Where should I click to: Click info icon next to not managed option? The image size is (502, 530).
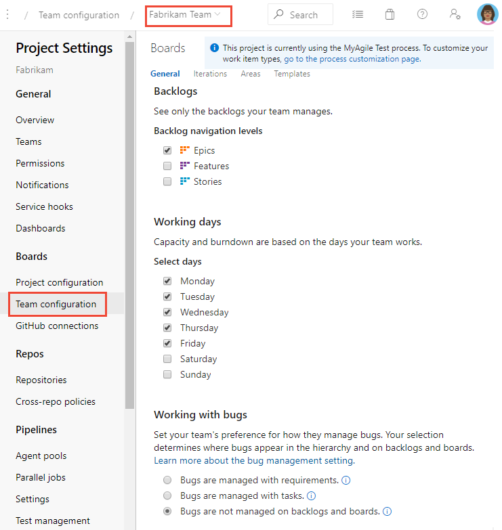click(x=387, y=512)
